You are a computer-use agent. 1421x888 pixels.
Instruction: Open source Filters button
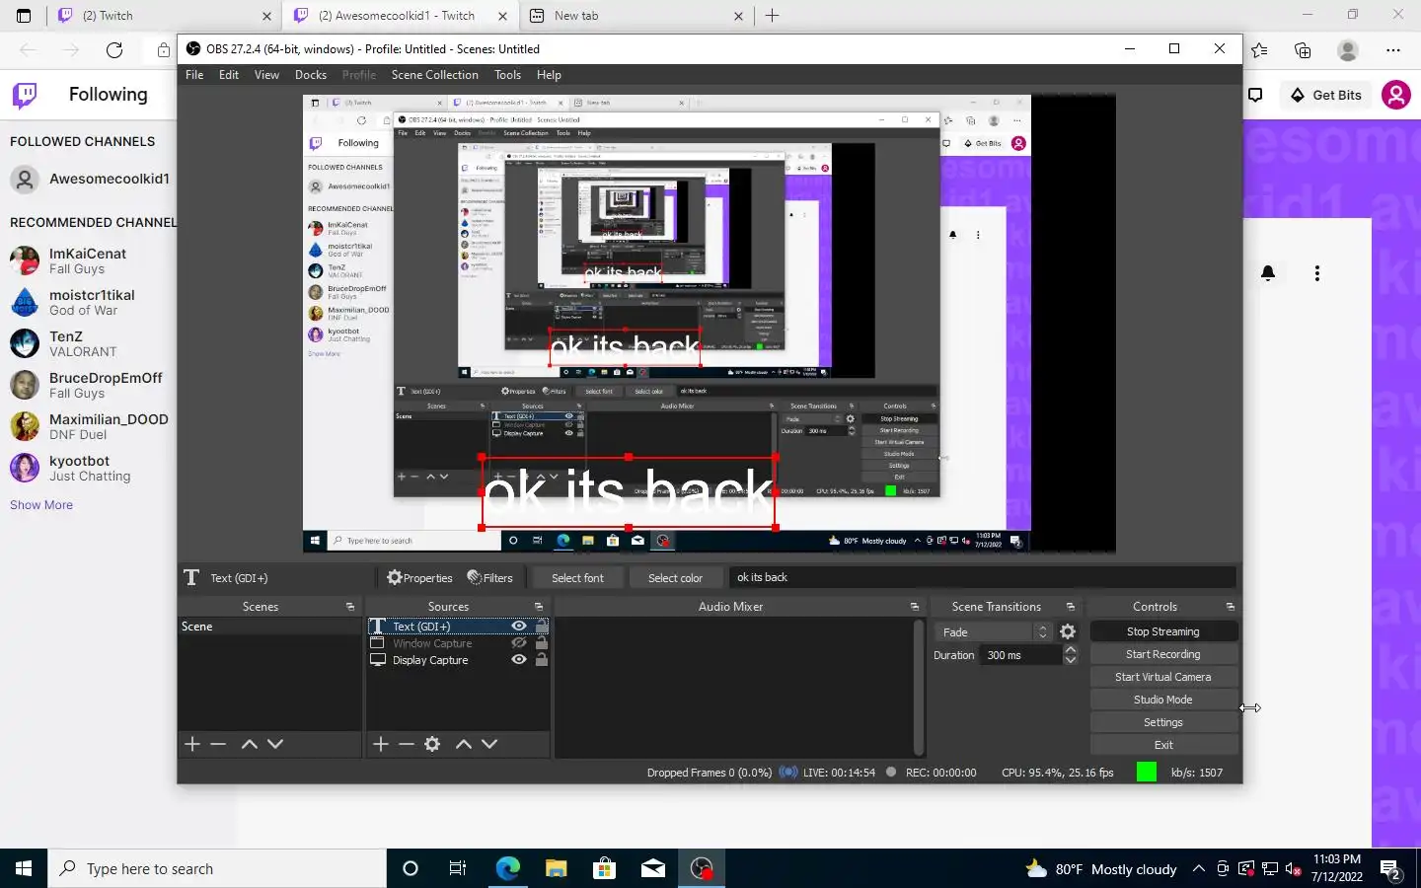[x=489, y=578]
